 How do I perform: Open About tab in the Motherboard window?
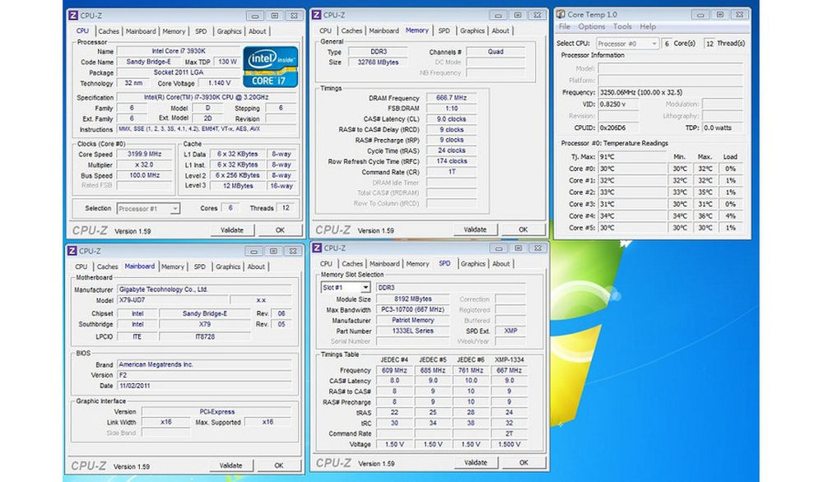(x=257, y=266)
